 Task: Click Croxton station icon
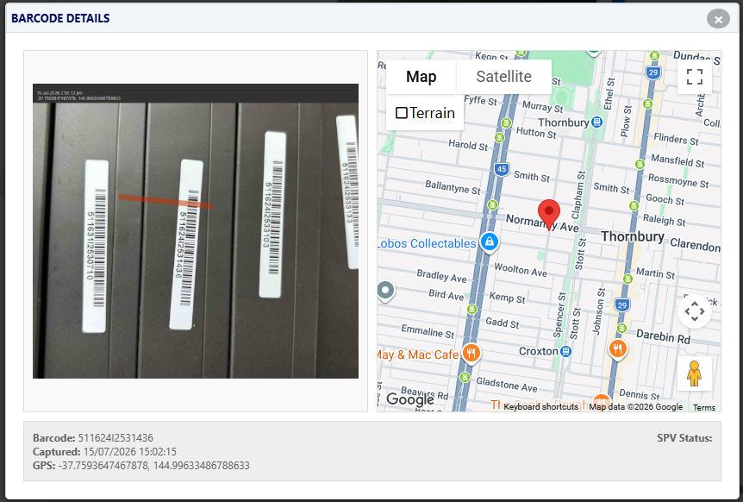click(565, 351)
